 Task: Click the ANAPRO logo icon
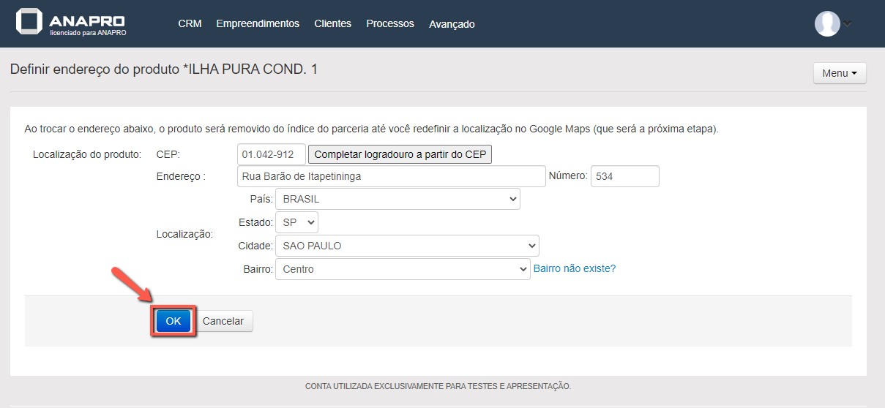(30, 22)
